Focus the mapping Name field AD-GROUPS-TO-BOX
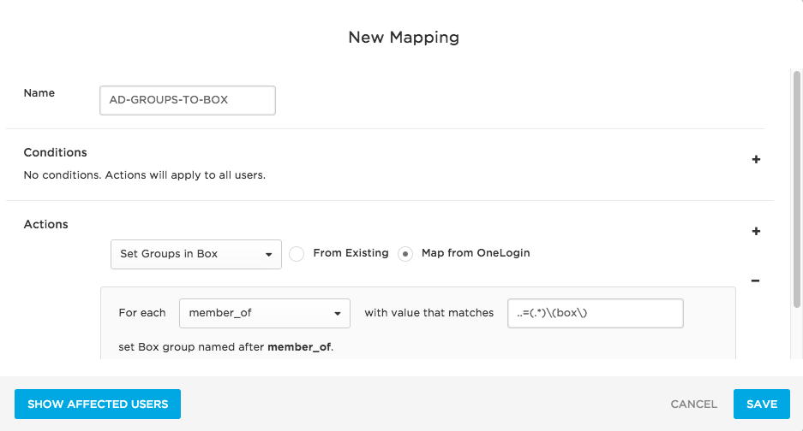Image resolution: width=803 pixels, height=431 pixels. 188,100
